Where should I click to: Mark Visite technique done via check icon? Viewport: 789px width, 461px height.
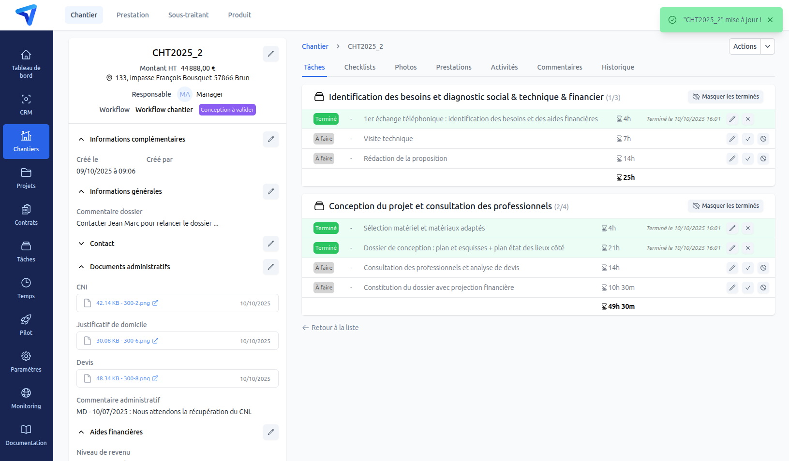click(x=748, y=139)
